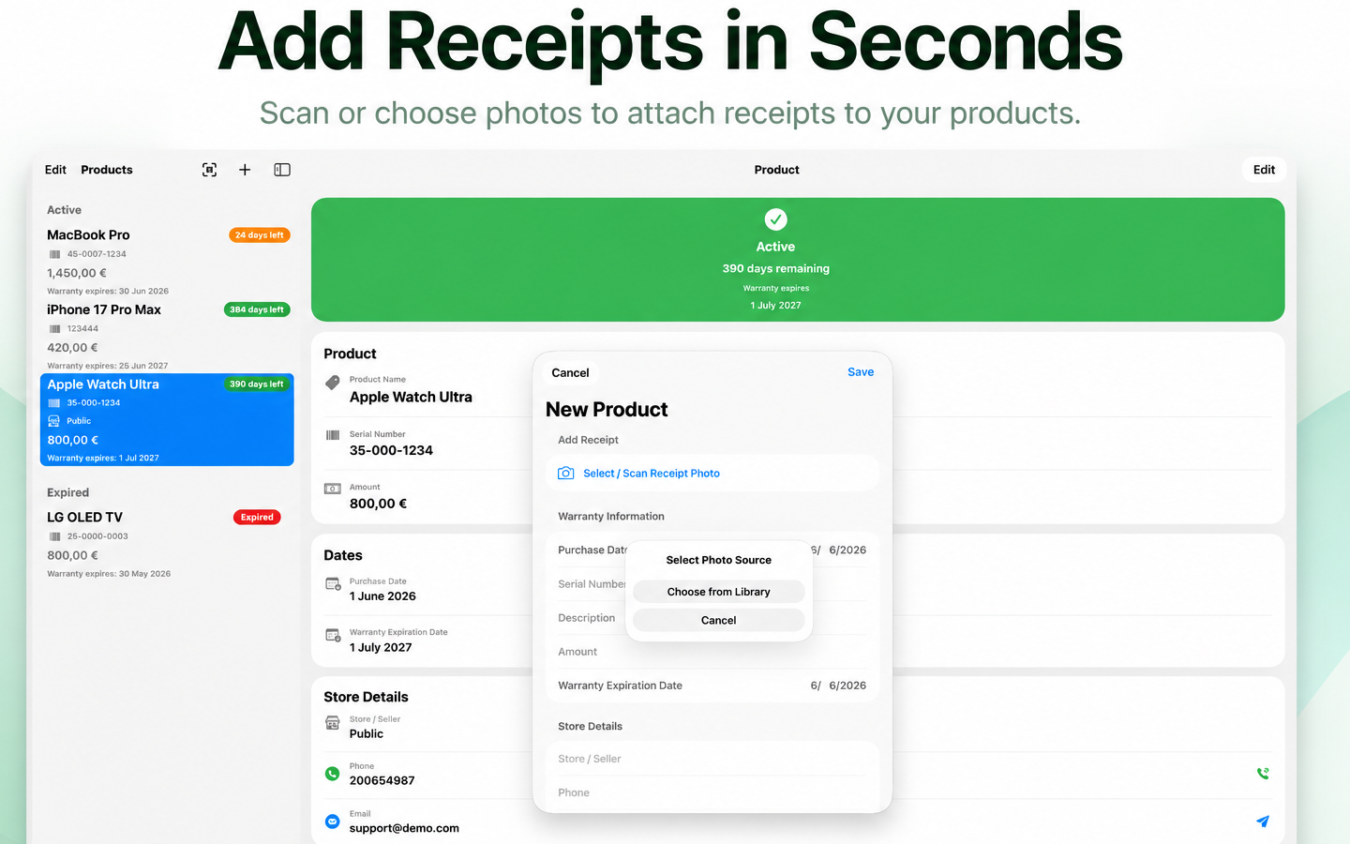Click the Amount field in New Product
Viewport: 1350px width, 844px height.
712,652
